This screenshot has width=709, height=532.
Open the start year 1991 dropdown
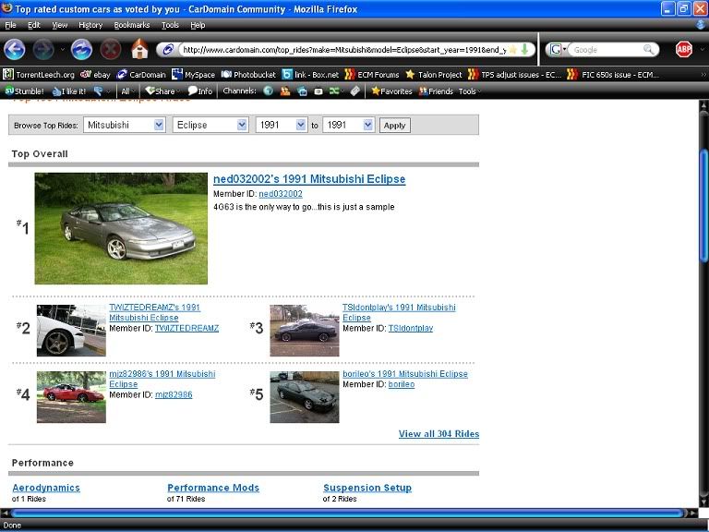point(282,125)
